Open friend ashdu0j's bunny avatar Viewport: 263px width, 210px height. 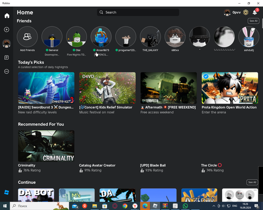point(249,37)
